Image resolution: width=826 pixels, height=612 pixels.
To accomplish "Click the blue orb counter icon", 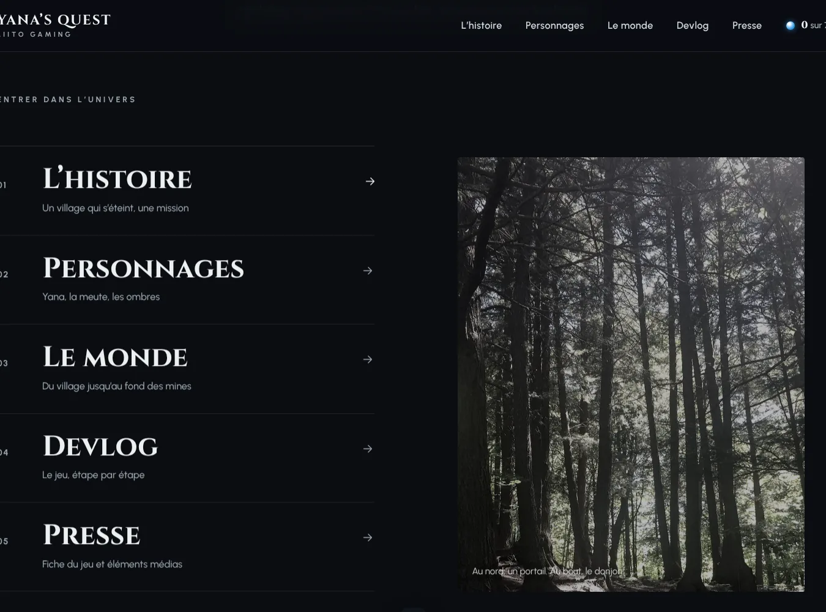I will coord(791,25).
